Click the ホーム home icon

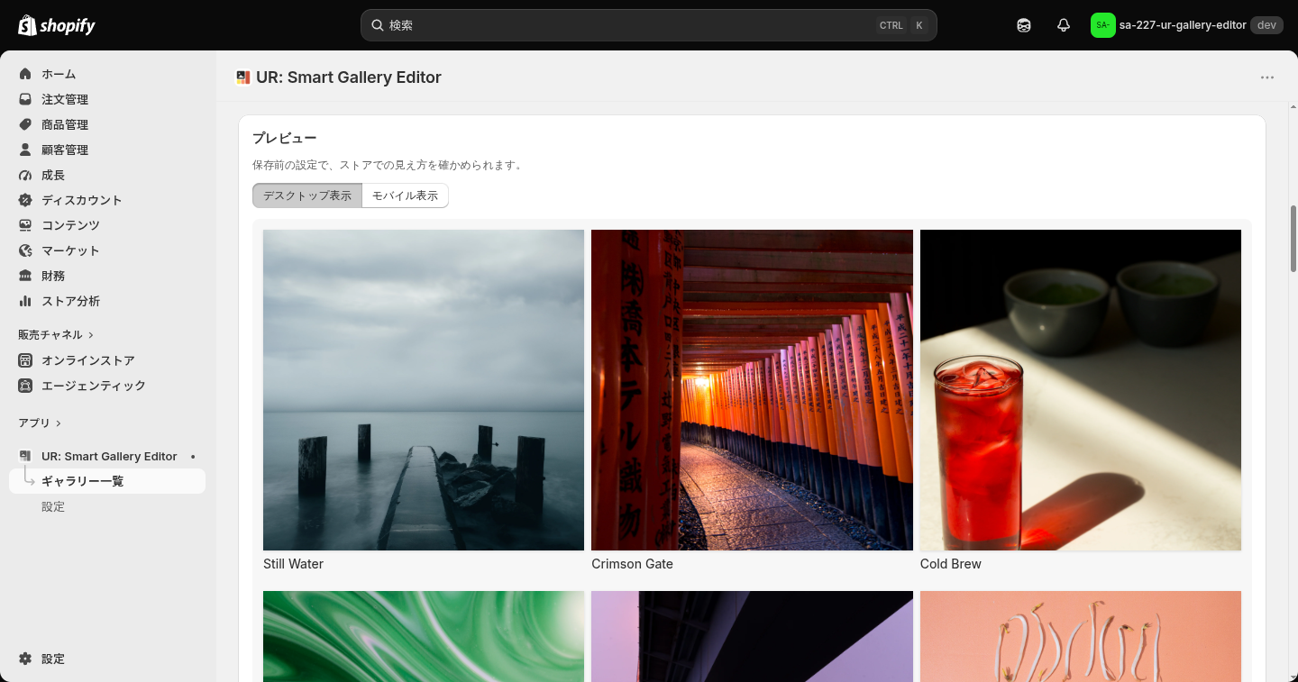25,74
